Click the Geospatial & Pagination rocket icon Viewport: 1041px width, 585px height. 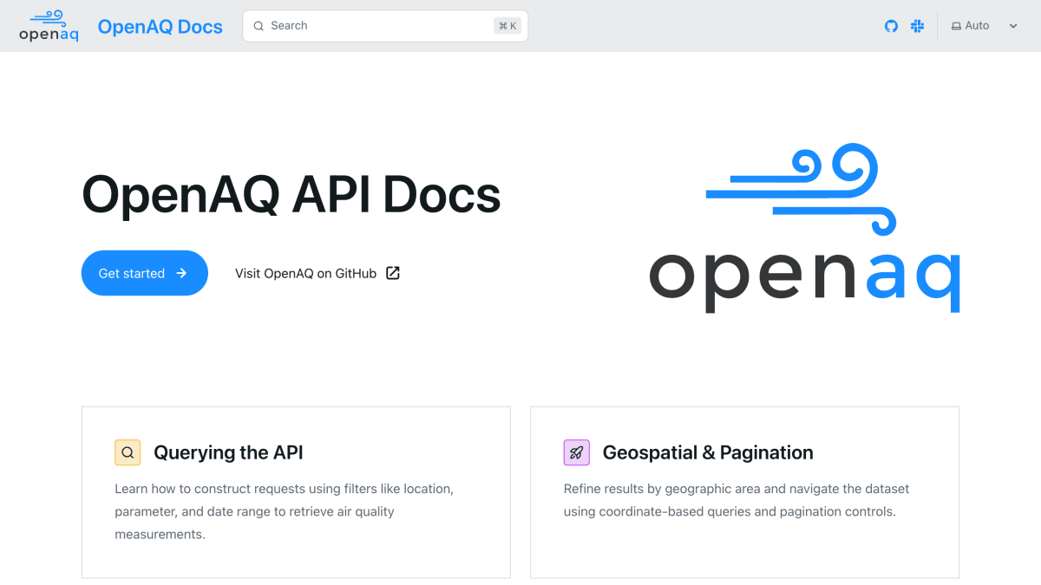(577, 452)
